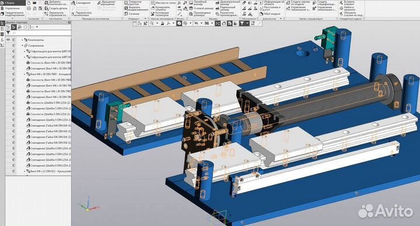Open the variables fx side tab
Screen dimensions: 420x226
coord(2,40)
